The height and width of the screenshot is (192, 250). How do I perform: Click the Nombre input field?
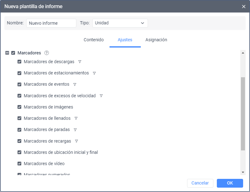51,23
